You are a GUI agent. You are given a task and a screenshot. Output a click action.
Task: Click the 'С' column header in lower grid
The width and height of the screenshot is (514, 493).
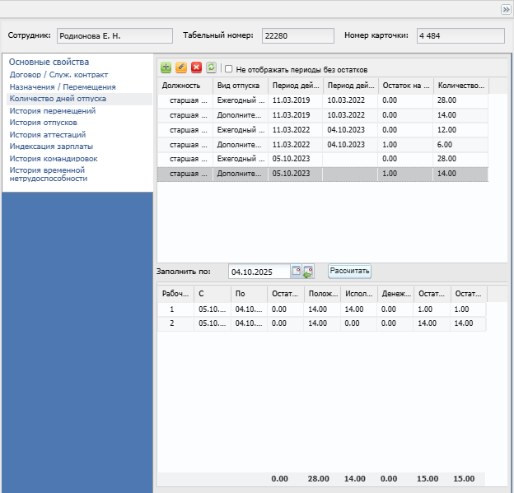tap(213, 294)
